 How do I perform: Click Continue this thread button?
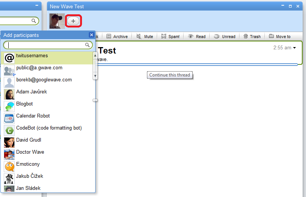coord(170,75)
